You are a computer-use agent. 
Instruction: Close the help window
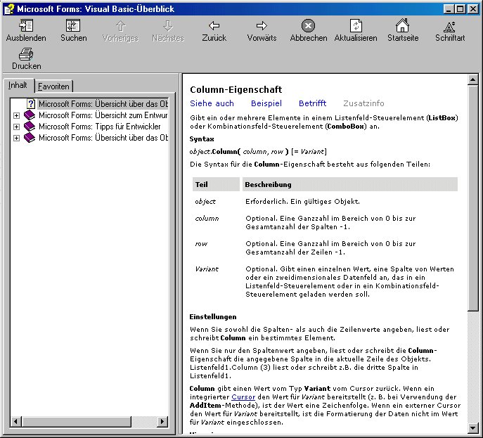(x=472, y=9)
